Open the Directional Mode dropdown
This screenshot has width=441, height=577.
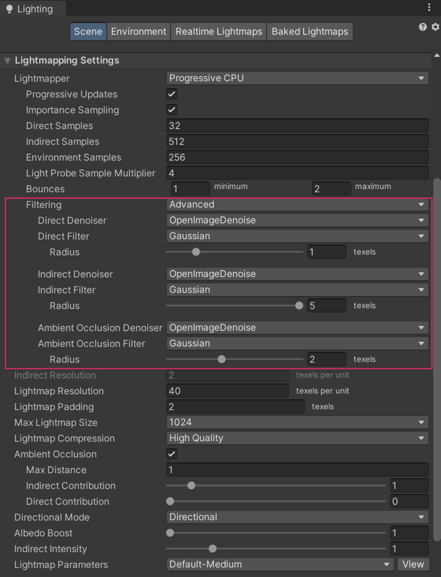(x=297, y=517)
